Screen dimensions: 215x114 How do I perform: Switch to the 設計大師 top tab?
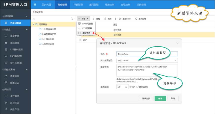click(x=47, y=5)
